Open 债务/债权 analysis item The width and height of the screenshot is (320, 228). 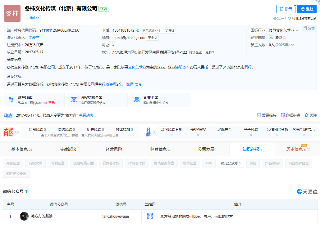[x=198, y=132]
